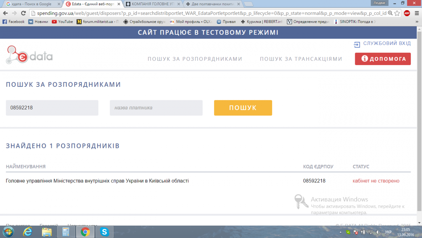422x238 pixels.
Task: Click the page scrollbar up arrow
Action: click(419, 29)
